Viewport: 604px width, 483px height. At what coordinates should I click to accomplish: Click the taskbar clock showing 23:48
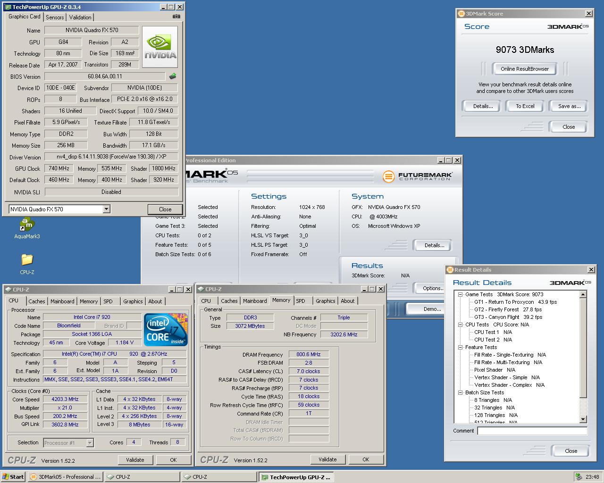pos(592,477)
